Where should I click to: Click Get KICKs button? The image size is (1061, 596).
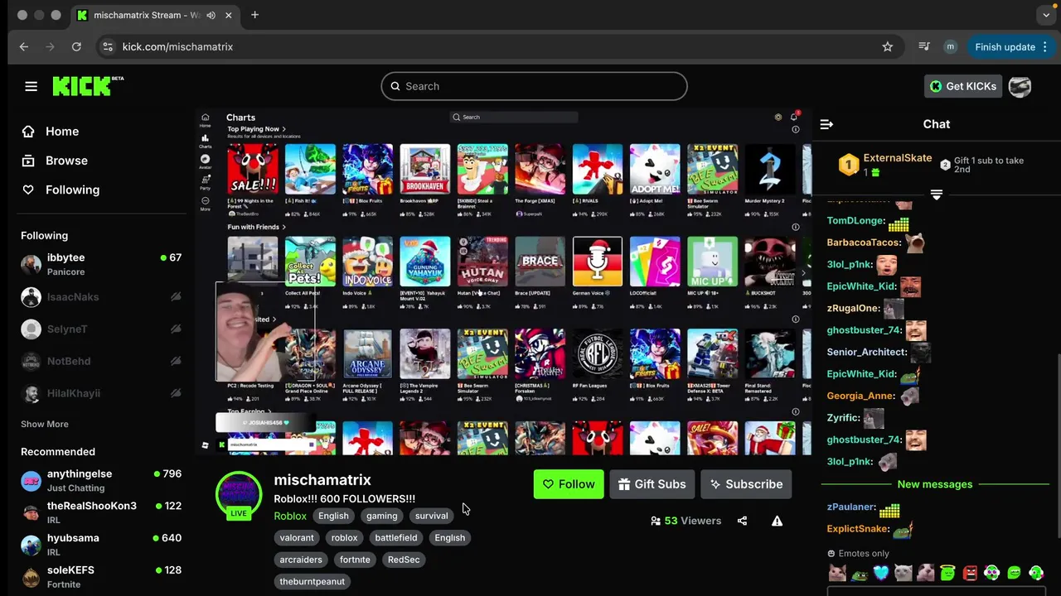(x=962, y=86)
